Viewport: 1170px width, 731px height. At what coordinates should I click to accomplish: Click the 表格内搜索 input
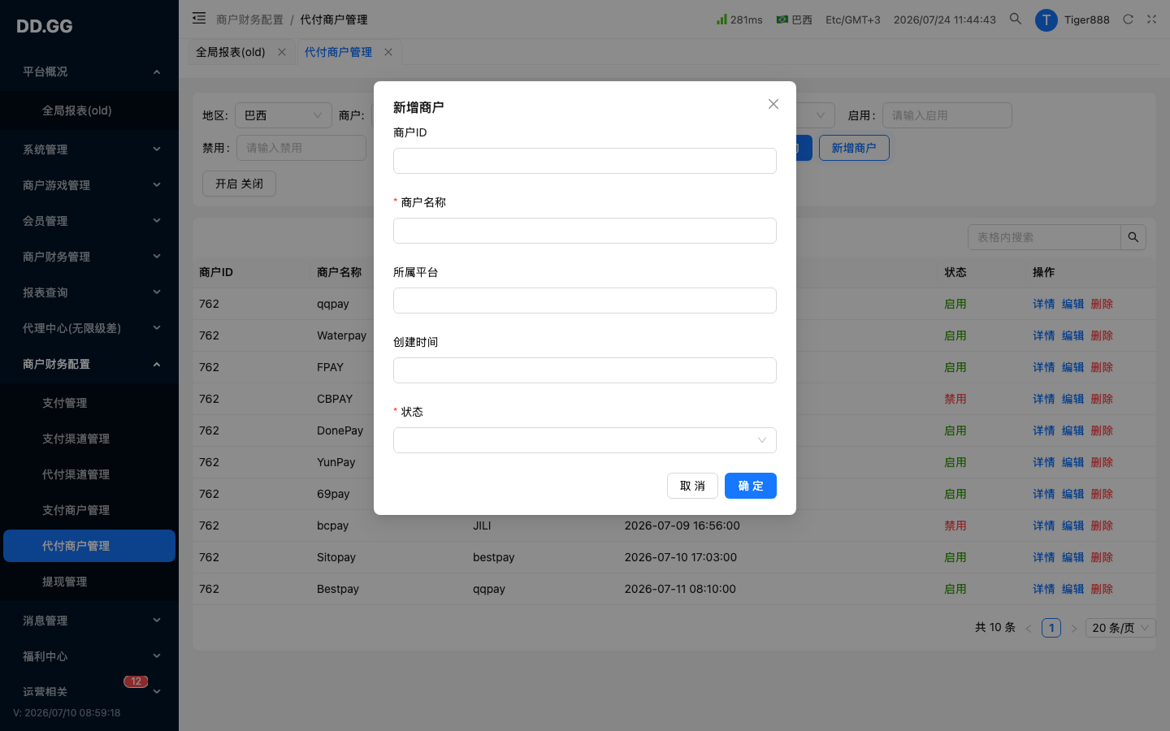(1044, 237)
